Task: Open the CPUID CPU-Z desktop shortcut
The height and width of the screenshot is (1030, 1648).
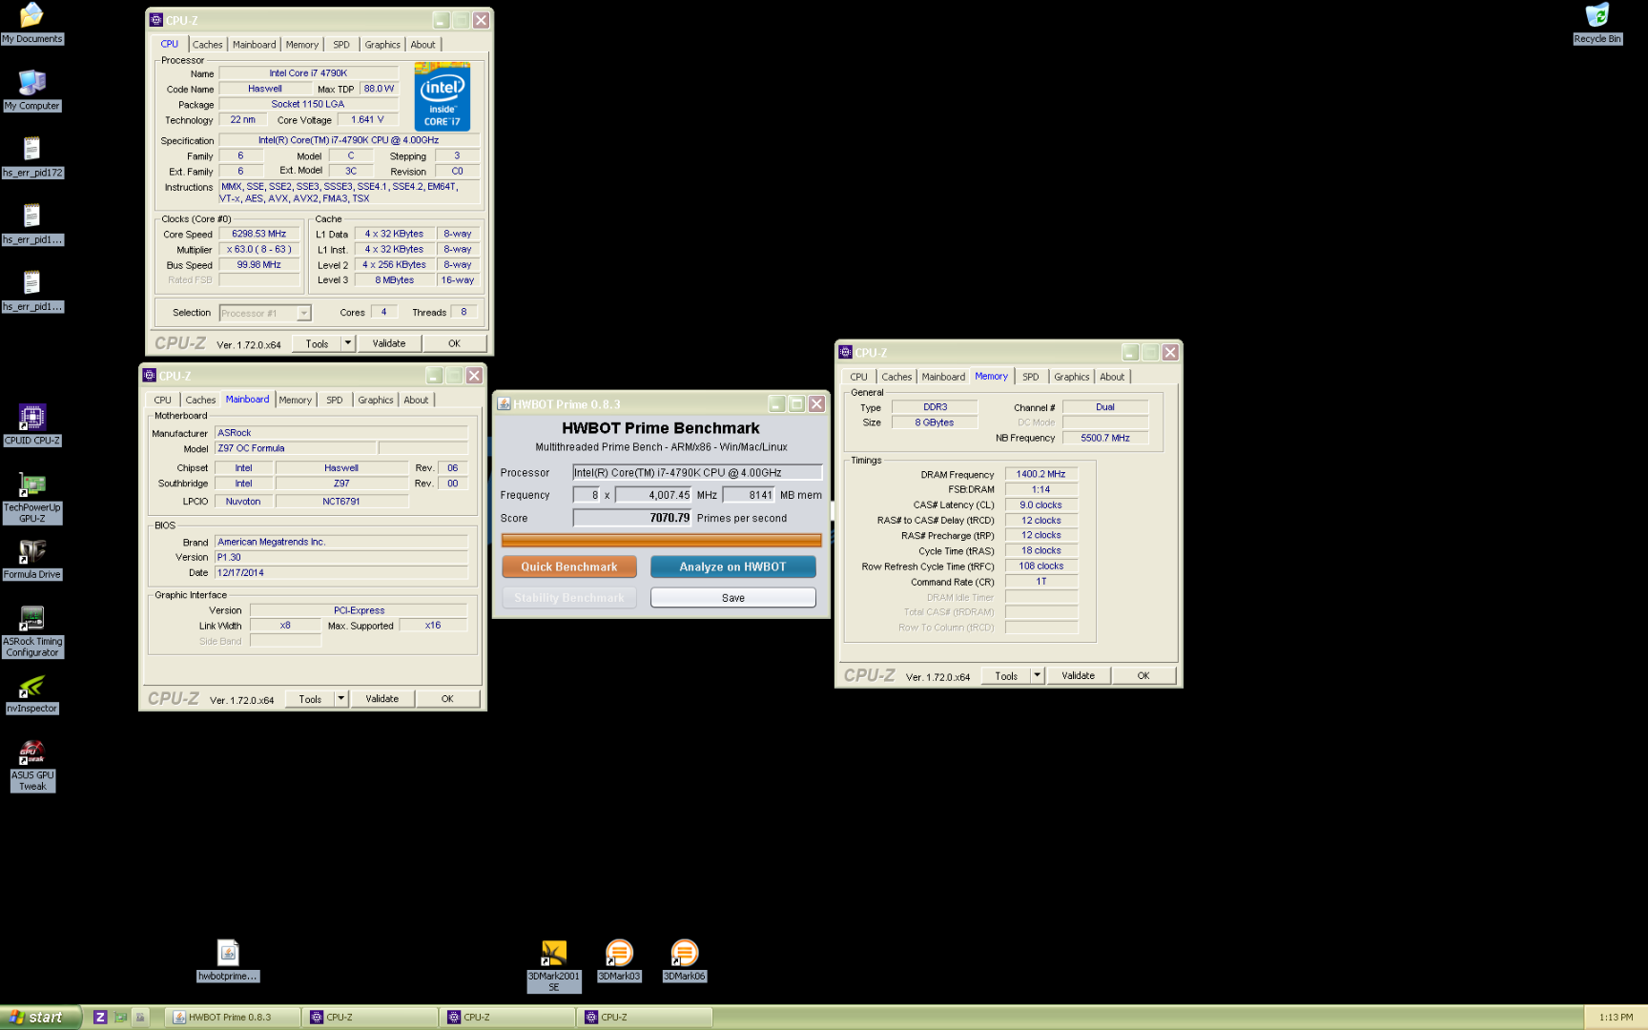Action: click(31, 425)
